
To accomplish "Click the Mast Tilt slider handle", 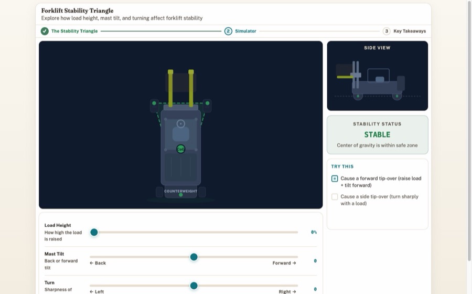I will (x=194, y=257).
